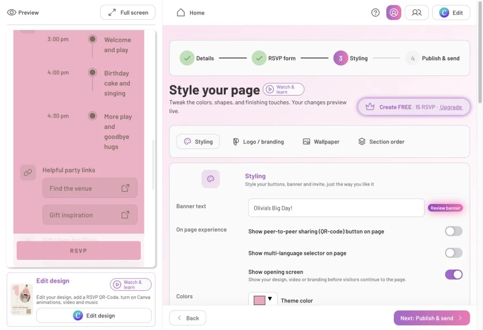This screenshot has height=330, width=483.
Task: Click the 4:00 pm timeline marker
Action: point(92,73)
